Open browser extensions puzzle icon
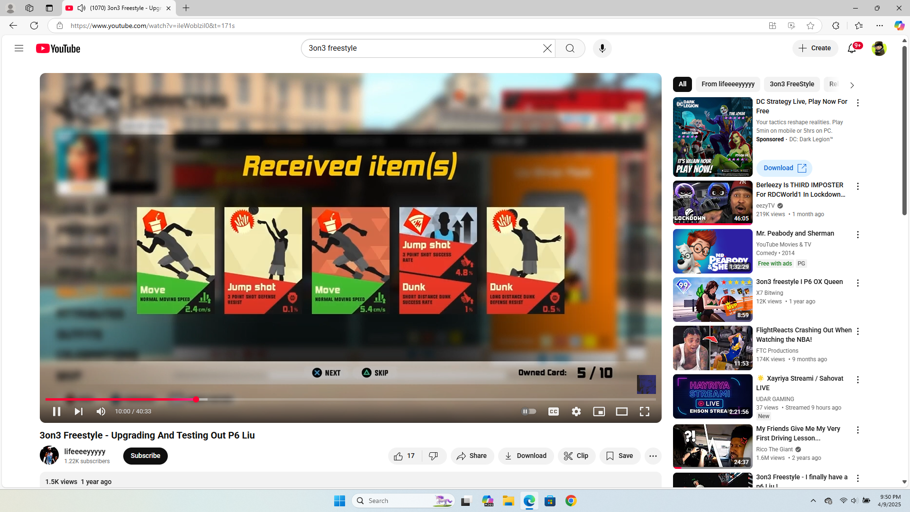Viewport: 910px width, 512px height. point(836,26)
